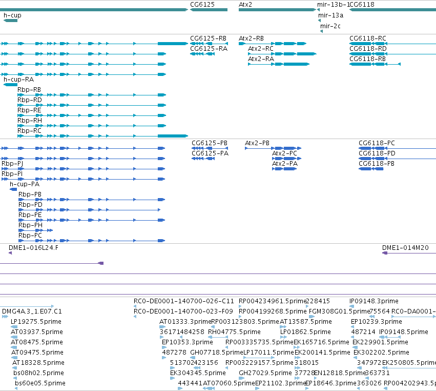Click the EP10353.3prime EST label
The height and width of the screenshot is (391, 436).
[x=188, y=343]
